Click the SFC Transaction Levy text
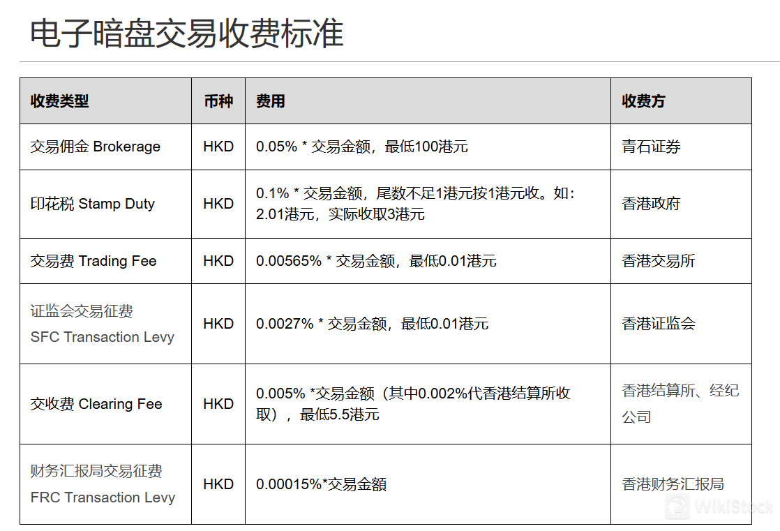The height and width of the screenshot is (531, 780). [x=103, y=337]
